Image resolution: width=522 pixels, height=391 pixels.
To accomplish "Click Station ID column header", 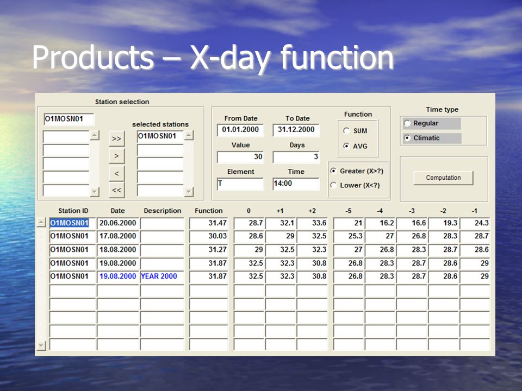I will [x=73, y=211].
